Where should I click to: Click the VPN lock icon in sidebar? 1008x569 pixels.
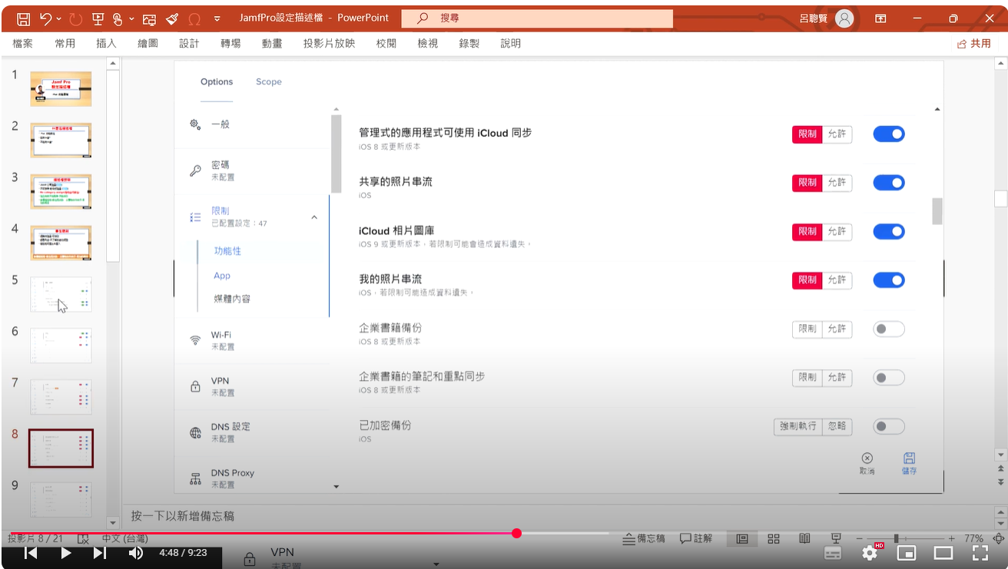(x=195, y=386)
